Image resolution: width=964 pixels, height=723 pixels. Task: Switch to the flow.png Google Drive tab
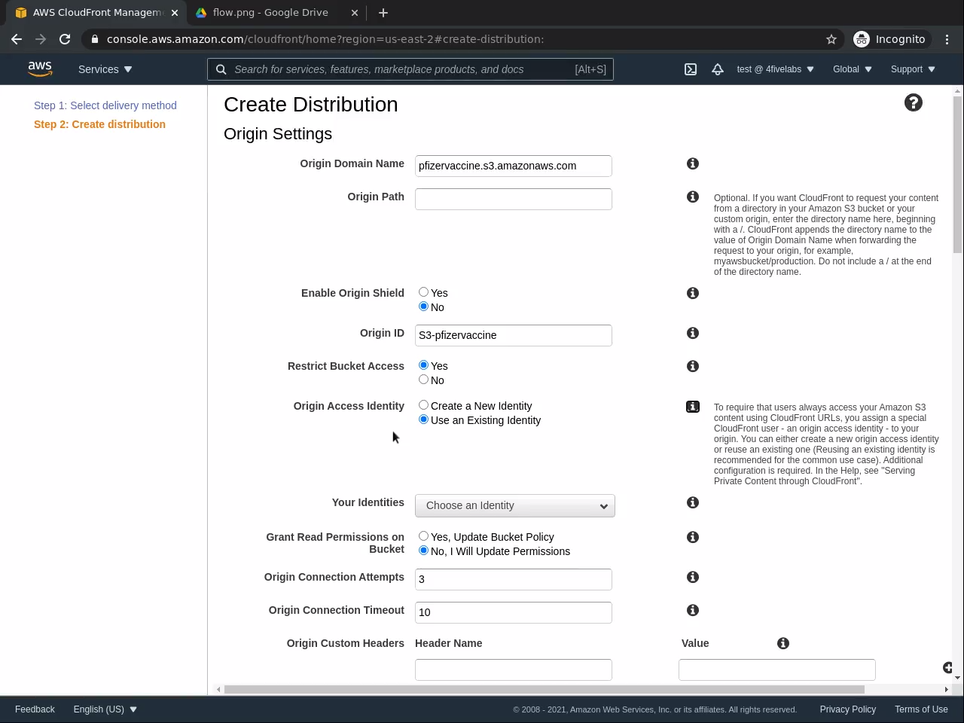[270, 13]
